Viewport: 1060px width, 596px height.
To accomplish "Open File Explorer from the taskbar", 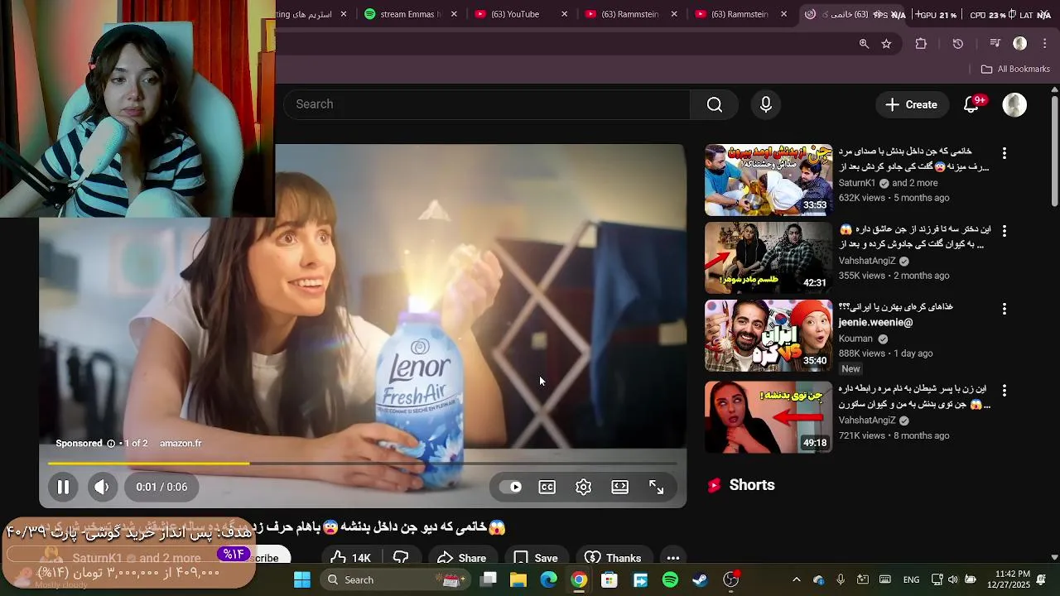I will [518, 579].
